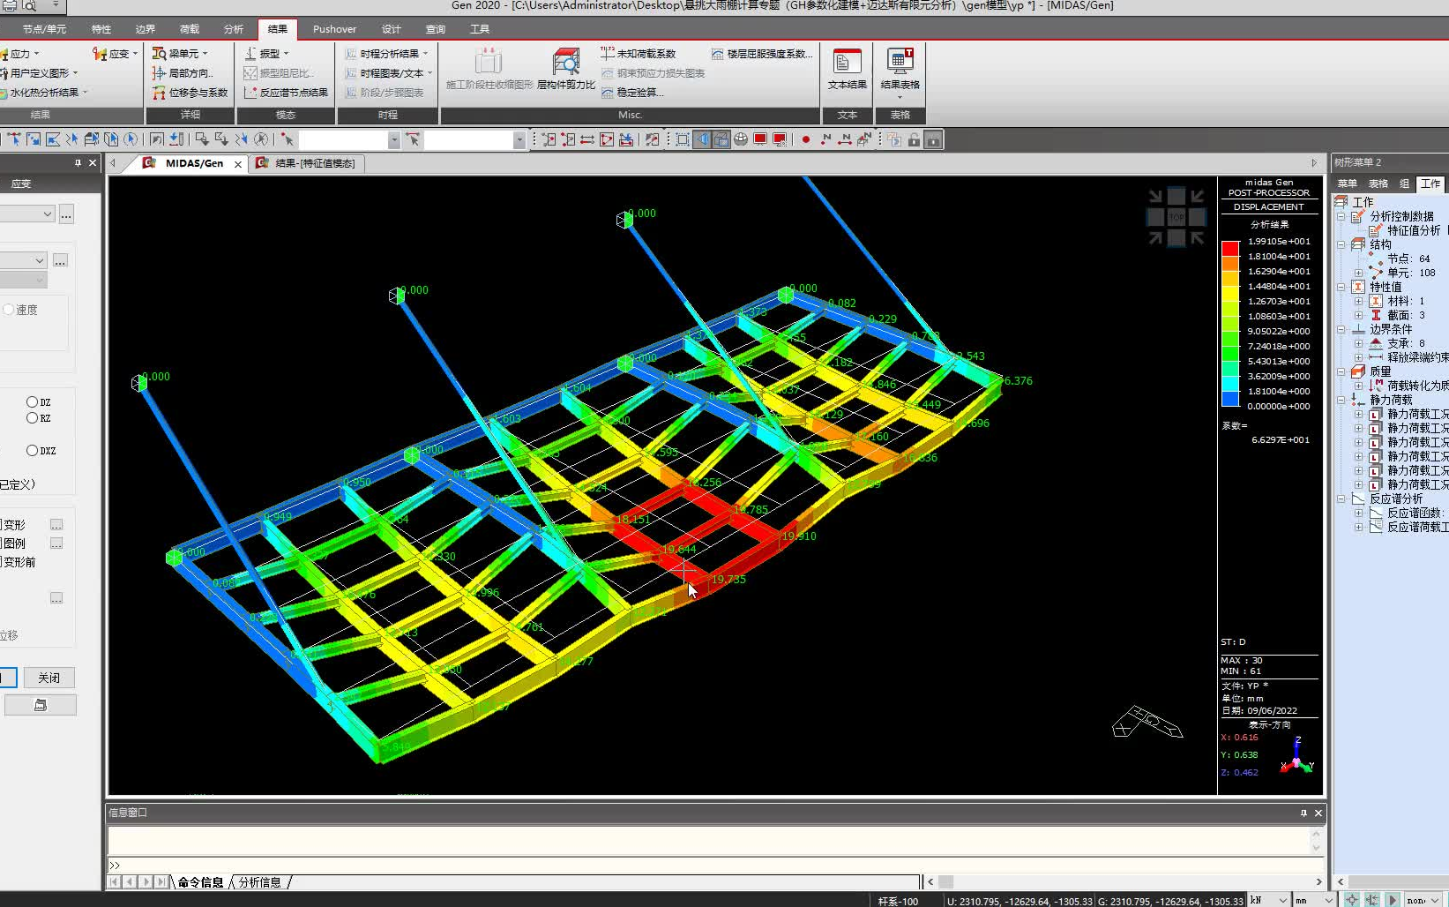Click the red legend color swatch 1.99105e+001

[x=1230, y=249]
